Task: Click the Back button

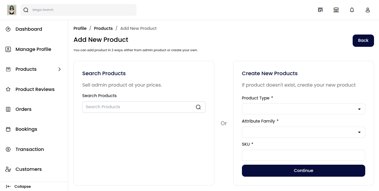Action: point(363,40)
